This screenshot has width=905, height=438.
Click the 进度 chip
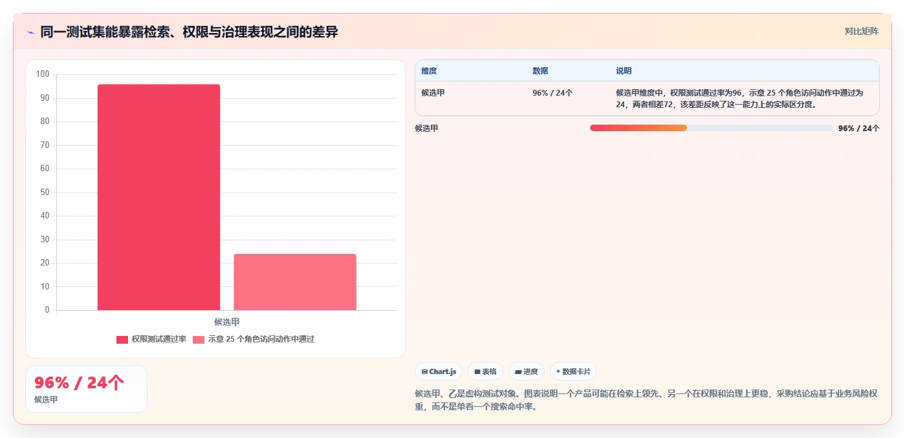[x=527, y=371]
